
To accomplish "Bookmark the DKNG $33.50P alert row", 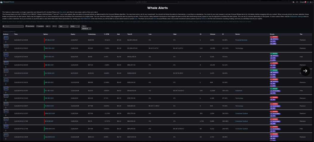I will click(6, 116).
